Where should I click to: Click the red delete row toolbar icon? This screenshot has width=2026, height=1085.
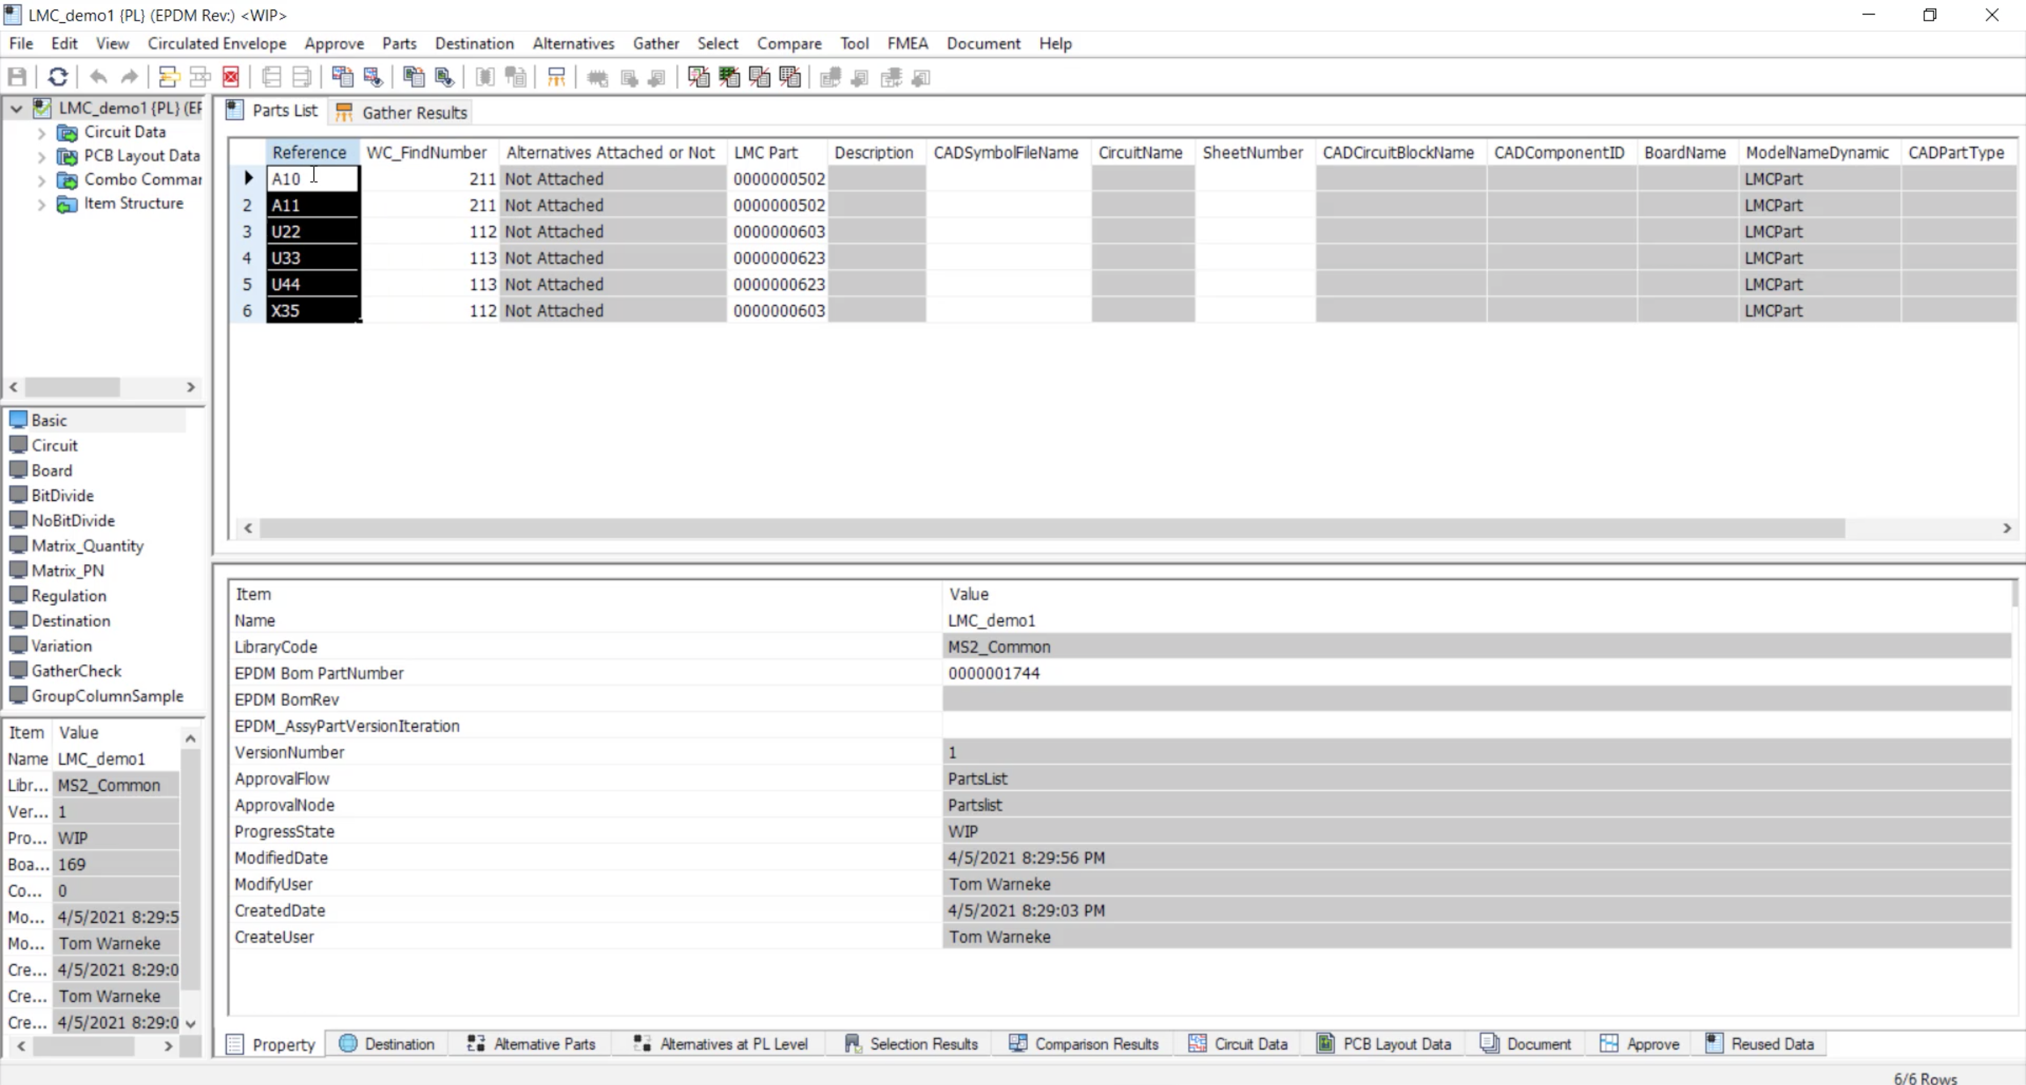(x=231, y=77)
